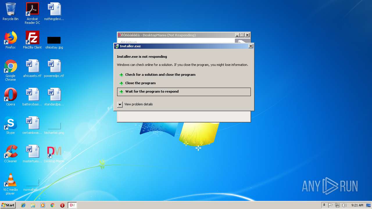Minimize the DesktopMania window

[x=237, y=35]
